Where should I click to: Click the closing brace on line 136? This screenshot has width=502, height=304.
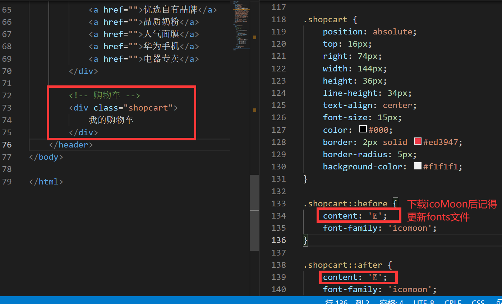point(305,240)
